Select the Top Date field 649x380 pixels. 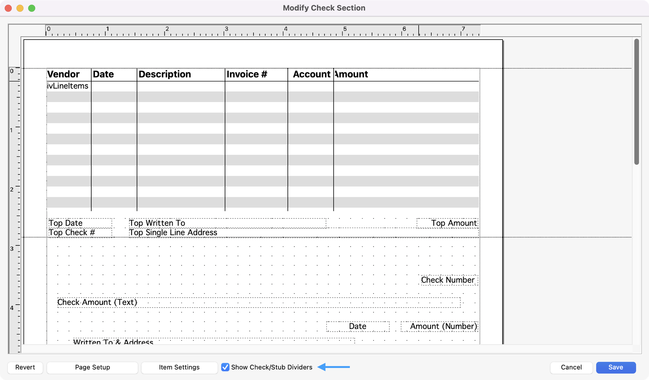click(x=80, y=223)
